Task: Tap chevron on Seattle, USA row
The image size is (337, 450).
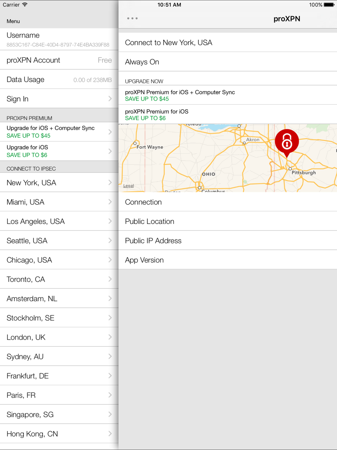Action: [x=110, y=241]
